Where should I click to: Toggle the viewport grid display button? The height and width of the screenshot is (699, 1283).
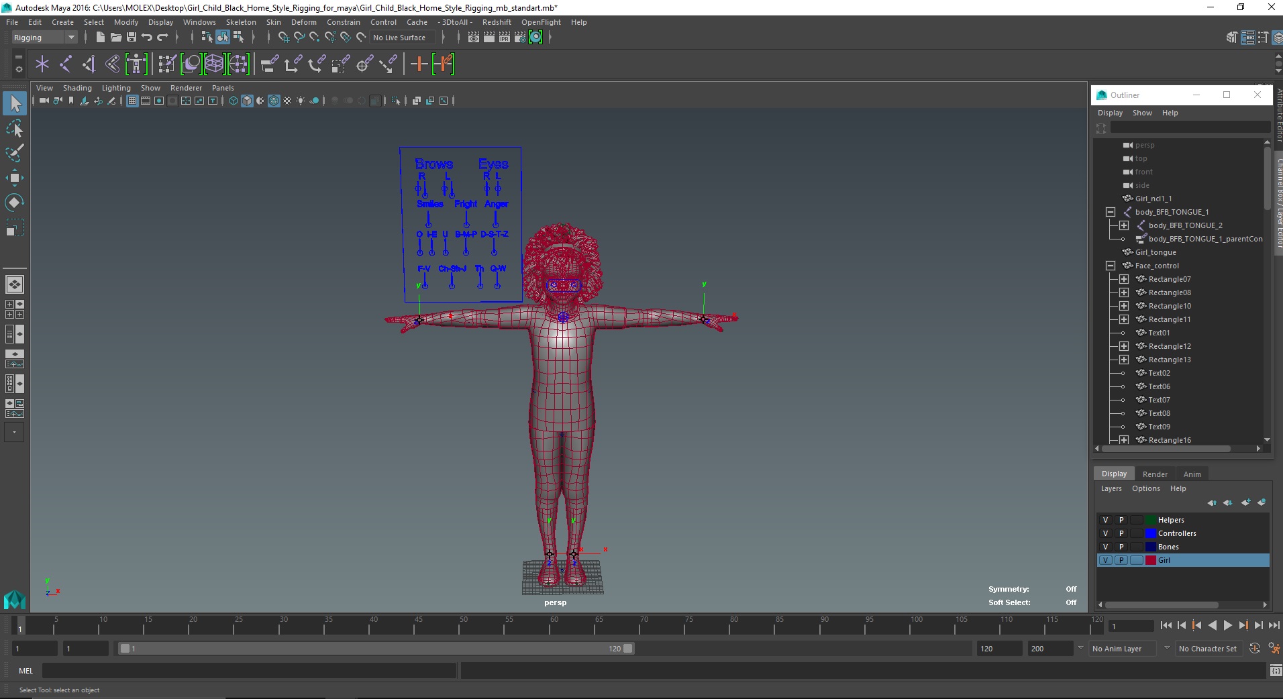pyautogui.click(x=132, y=101)
